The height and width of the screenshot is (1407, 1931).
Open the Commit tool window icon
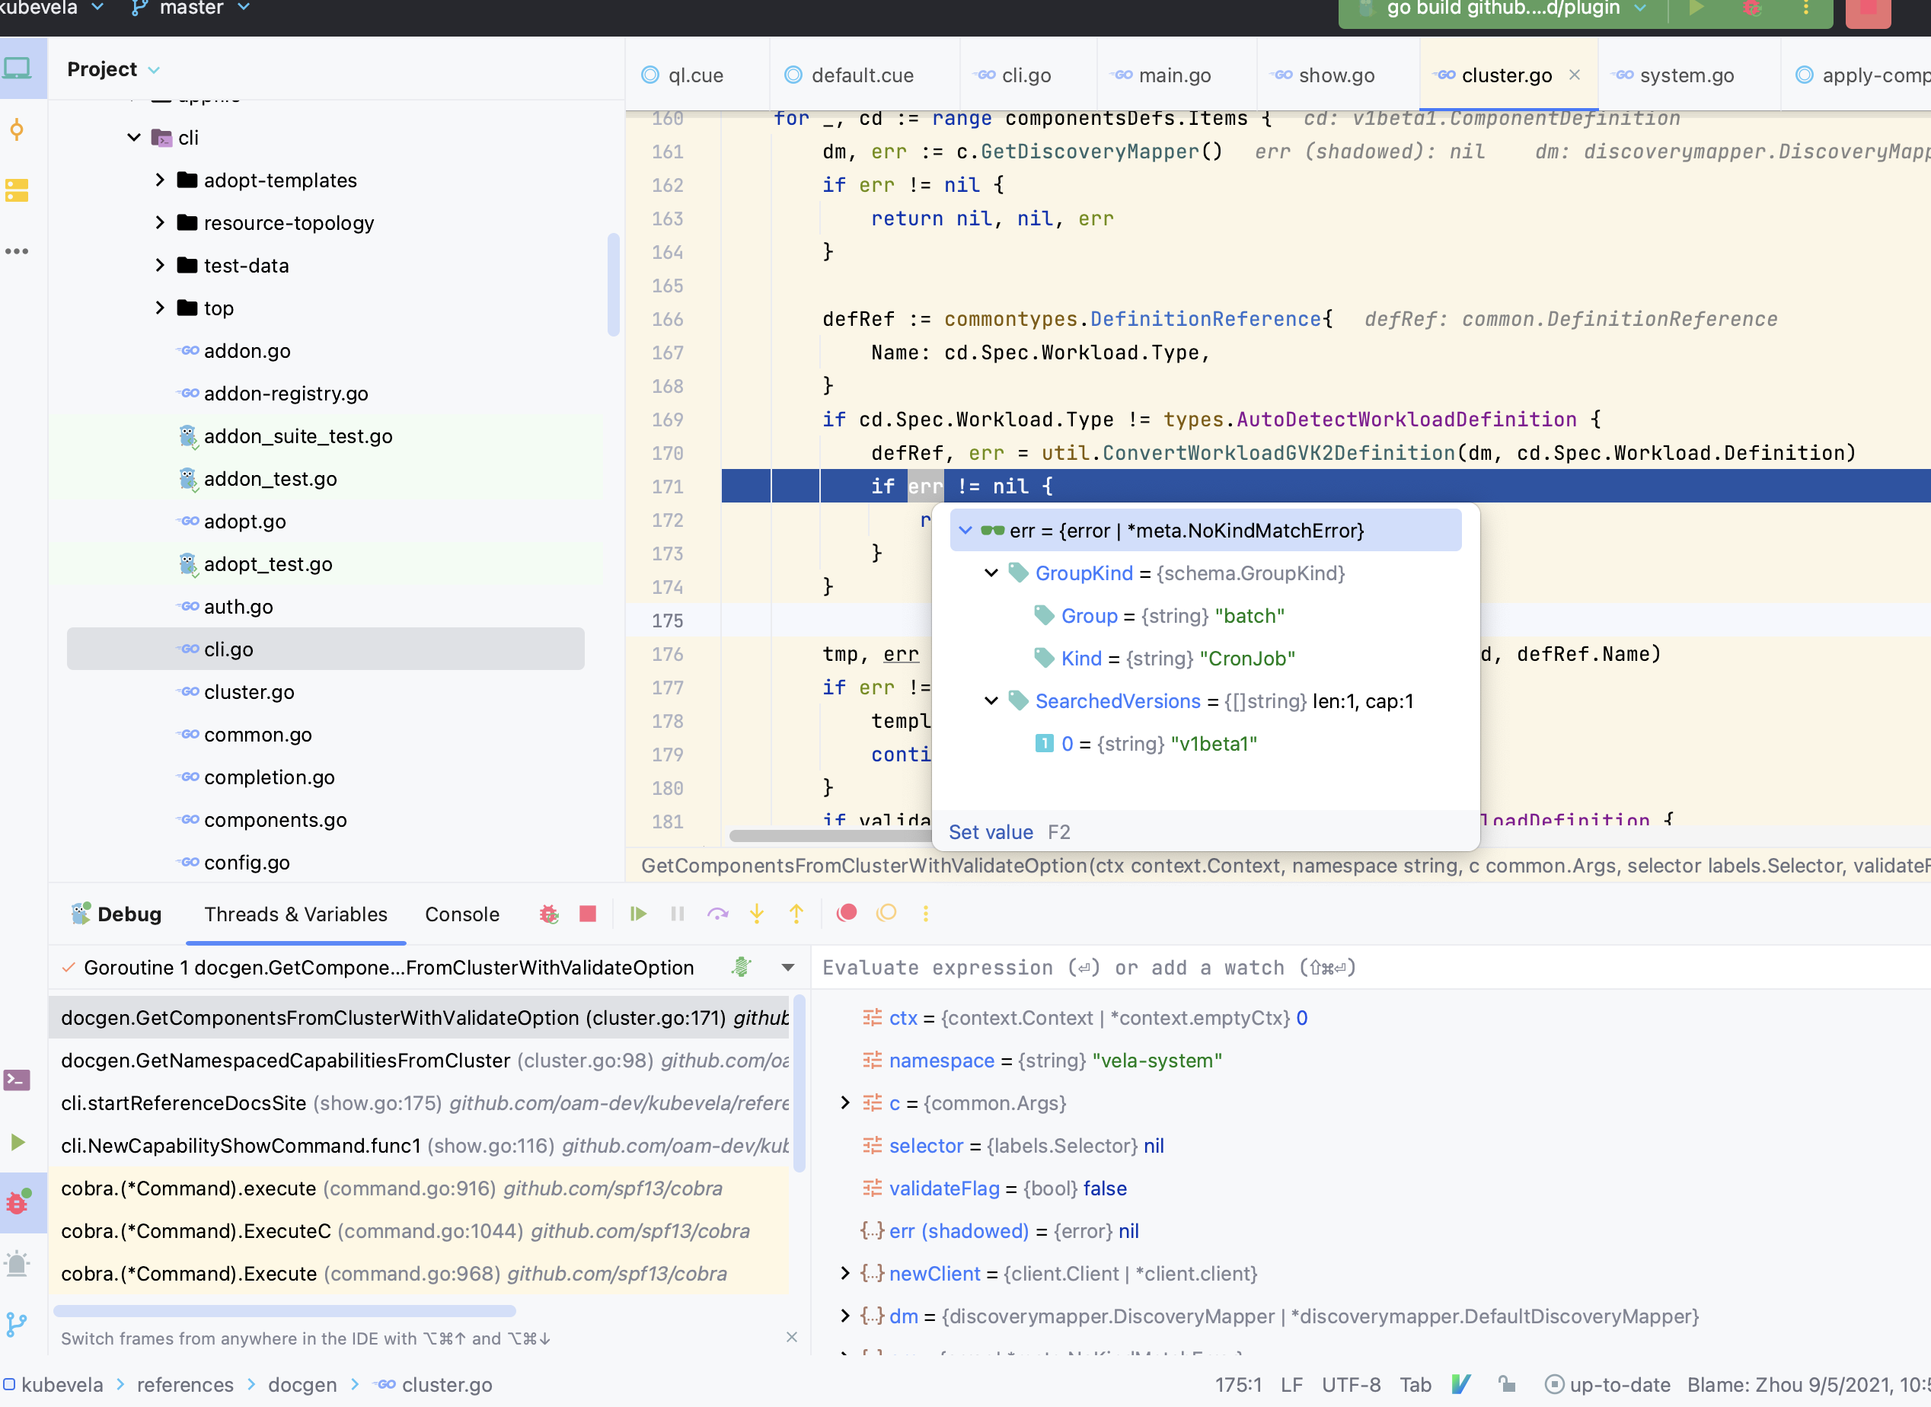[x=17, y=130]
